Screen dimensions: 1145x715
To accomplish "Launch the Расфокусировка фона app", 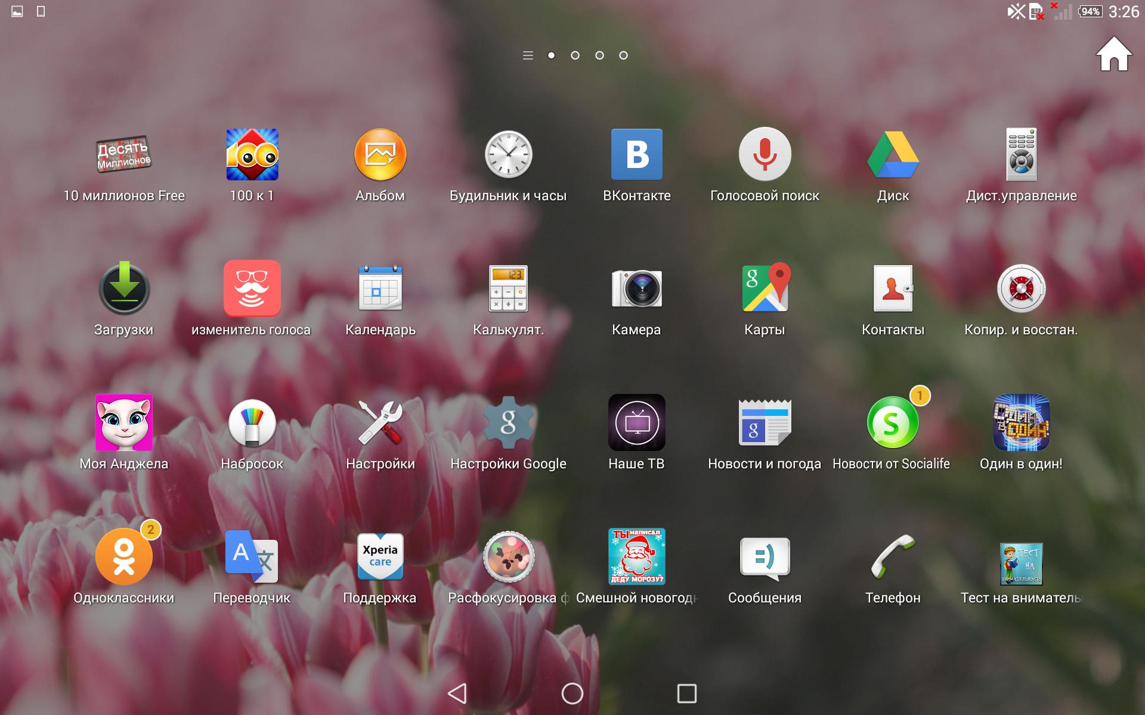I will [x=508, y=557].
